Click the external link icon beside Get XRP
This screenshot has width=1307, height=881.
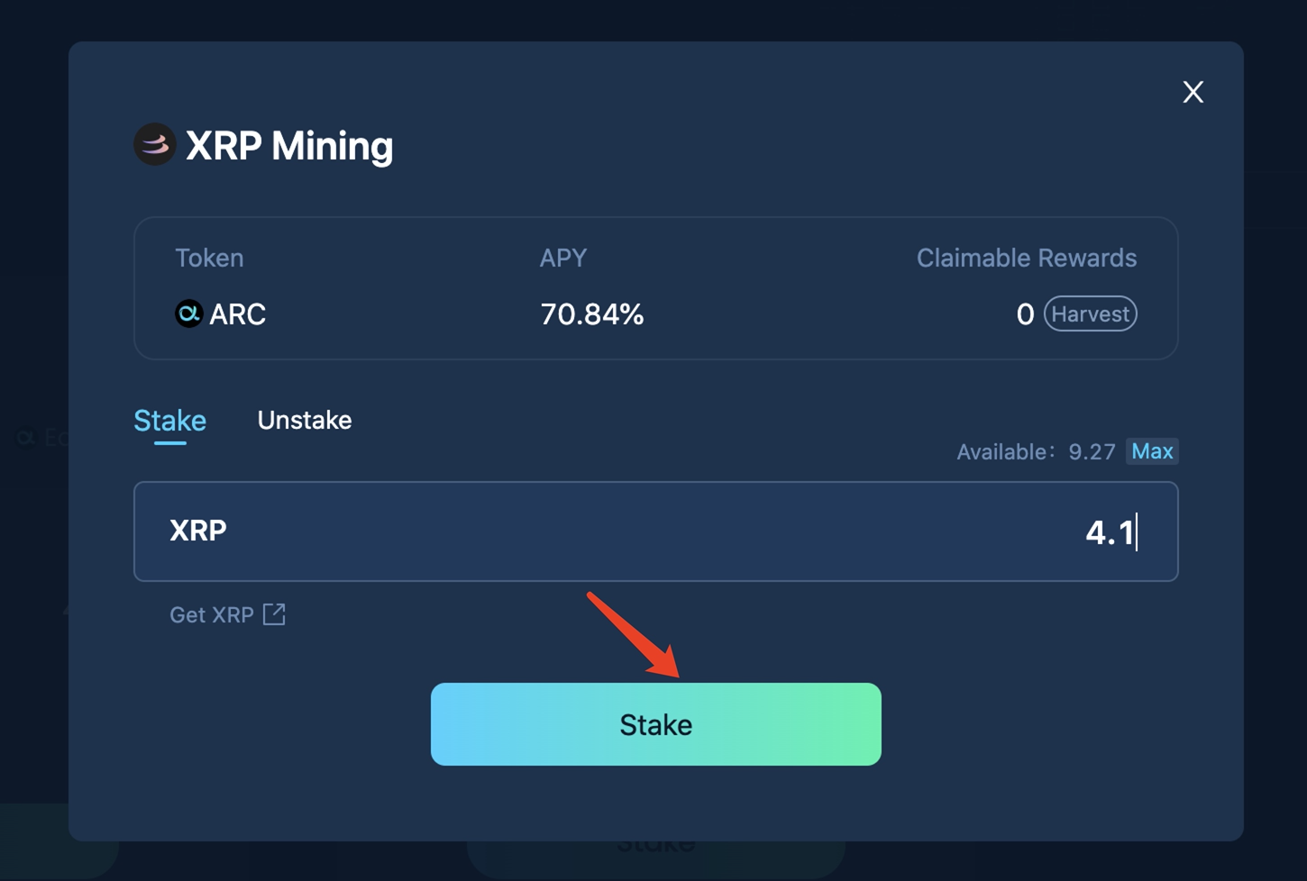pos(274,614)
